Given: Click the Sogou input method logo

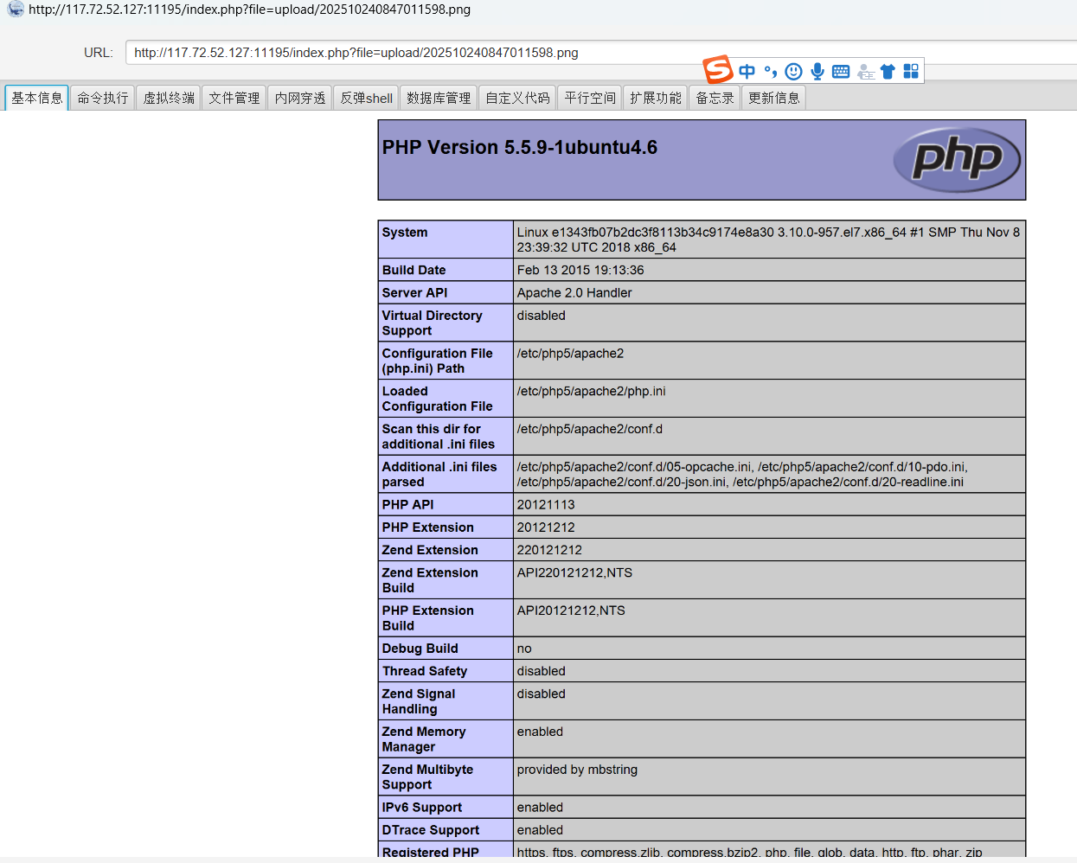Looking at the screenshot, I should 717,69.
